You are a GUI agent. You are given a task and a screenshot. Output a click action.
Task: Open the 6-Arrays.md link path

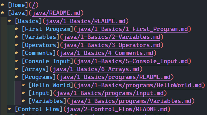click(x=96, y=69)
